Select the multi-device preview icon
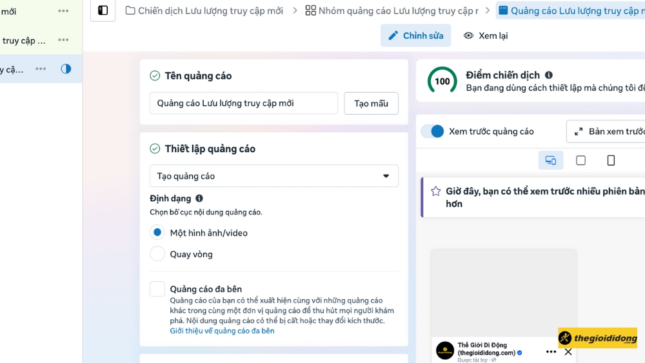645x363 pixels. (x=550, y=161)
